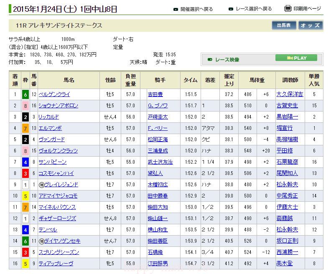Viewport: 331px width, 274px height.
Task: Open horse ベルゲンクライ
Action: (54, 94)
